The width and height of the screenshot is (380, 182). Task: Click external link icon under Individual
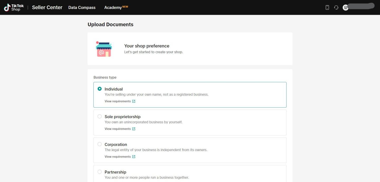[x=134, y=101]
